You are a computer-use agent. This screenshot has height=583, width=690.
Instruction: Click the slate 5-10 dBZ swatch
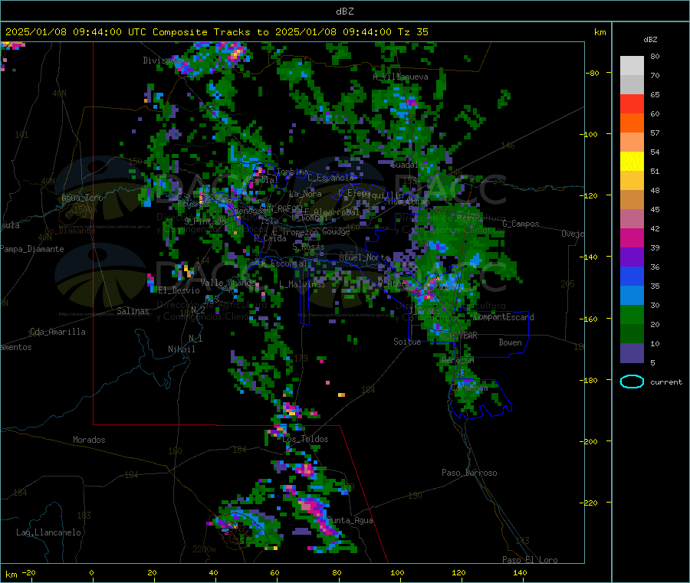pyautogui.click(x=632, y=353)
